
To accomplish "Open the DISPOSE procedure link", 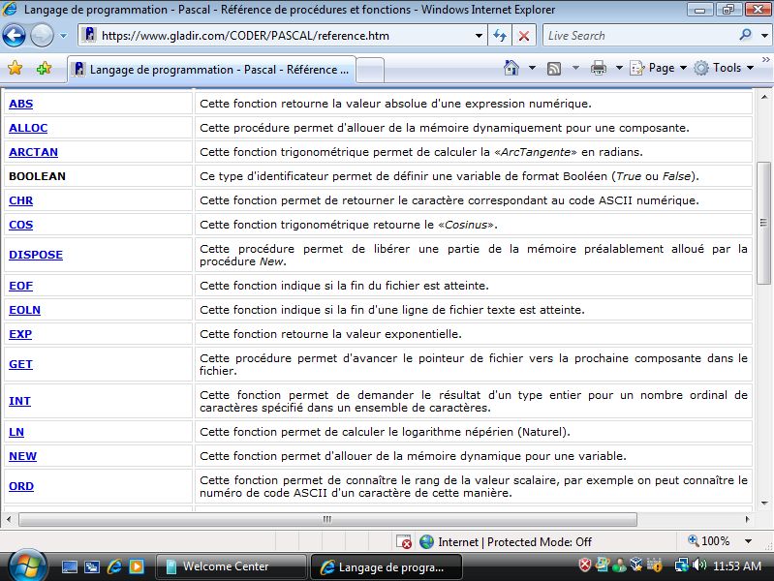I will (x=36, y=255).
